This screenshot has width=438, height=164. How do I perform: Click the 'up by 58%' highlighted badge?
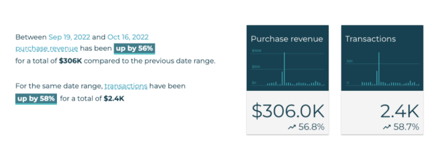click(36, 99)
